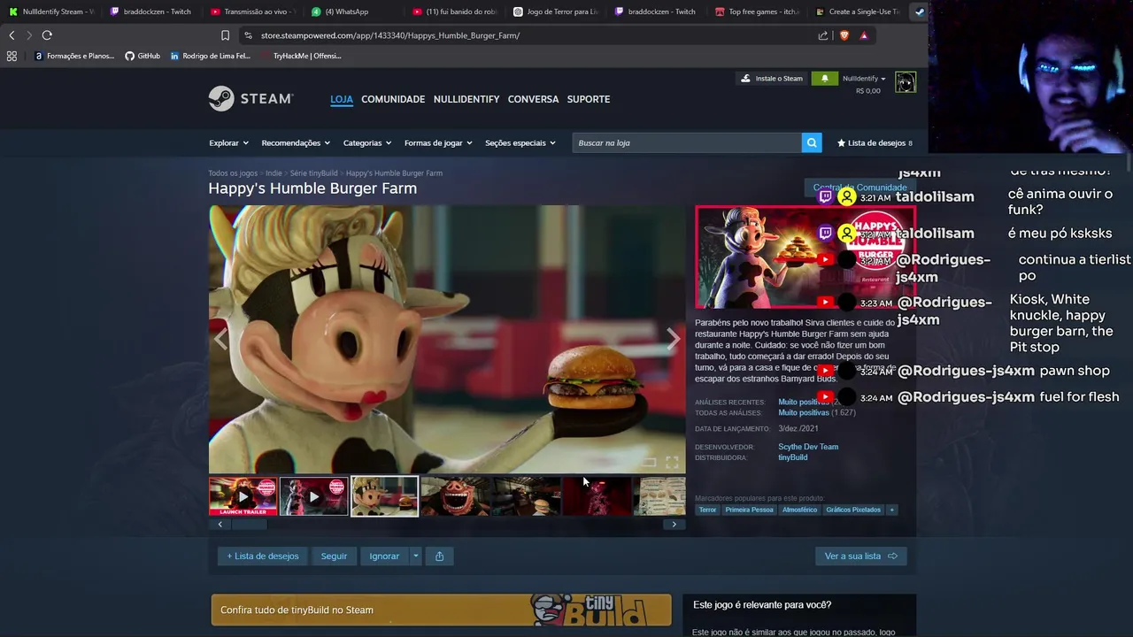Screen dimensions: 1133x637
Task: Open site settings icon in address bar
Action: 249,35
